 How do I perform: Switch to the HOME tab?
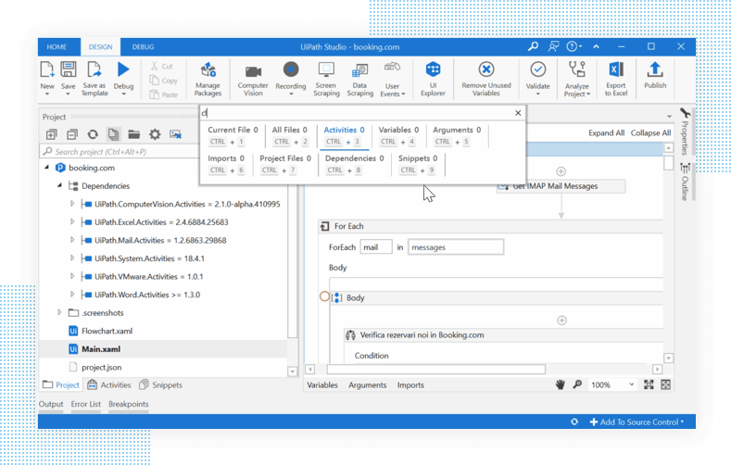coord(57,47)
